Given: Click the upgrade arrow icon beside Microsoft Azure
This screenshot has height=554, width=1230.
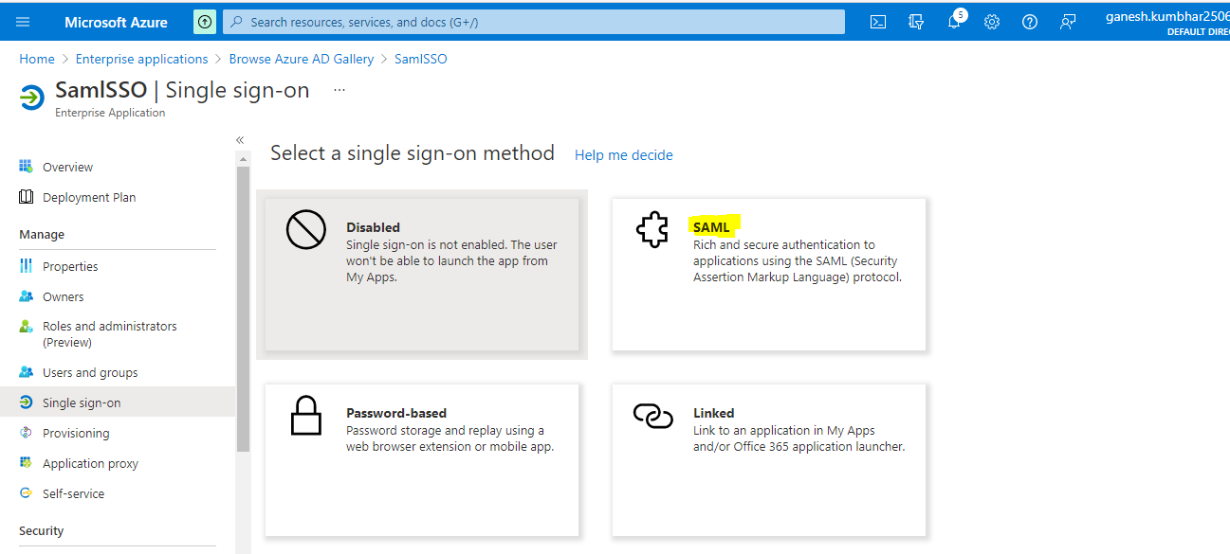Looking at the screenshot, I should pyautogui.click(x=205, y=22).
